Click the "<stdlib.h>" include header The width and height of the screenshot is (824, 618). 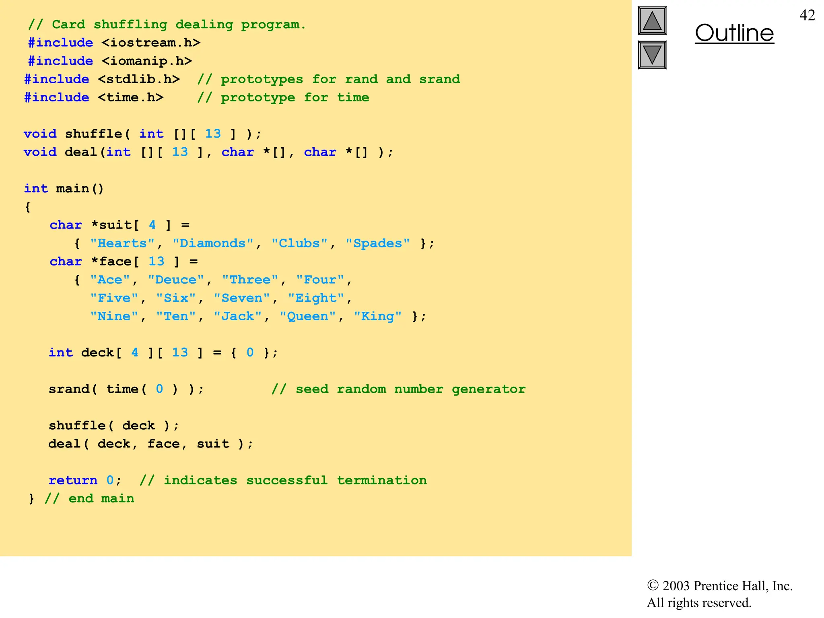click(x=139, y=79)
